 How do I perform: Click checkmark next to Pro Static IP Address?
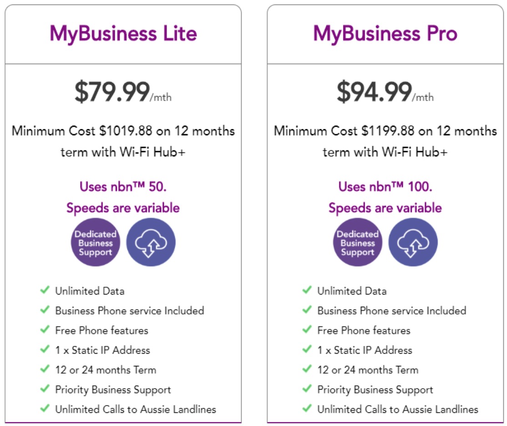(x=307, y=350)
